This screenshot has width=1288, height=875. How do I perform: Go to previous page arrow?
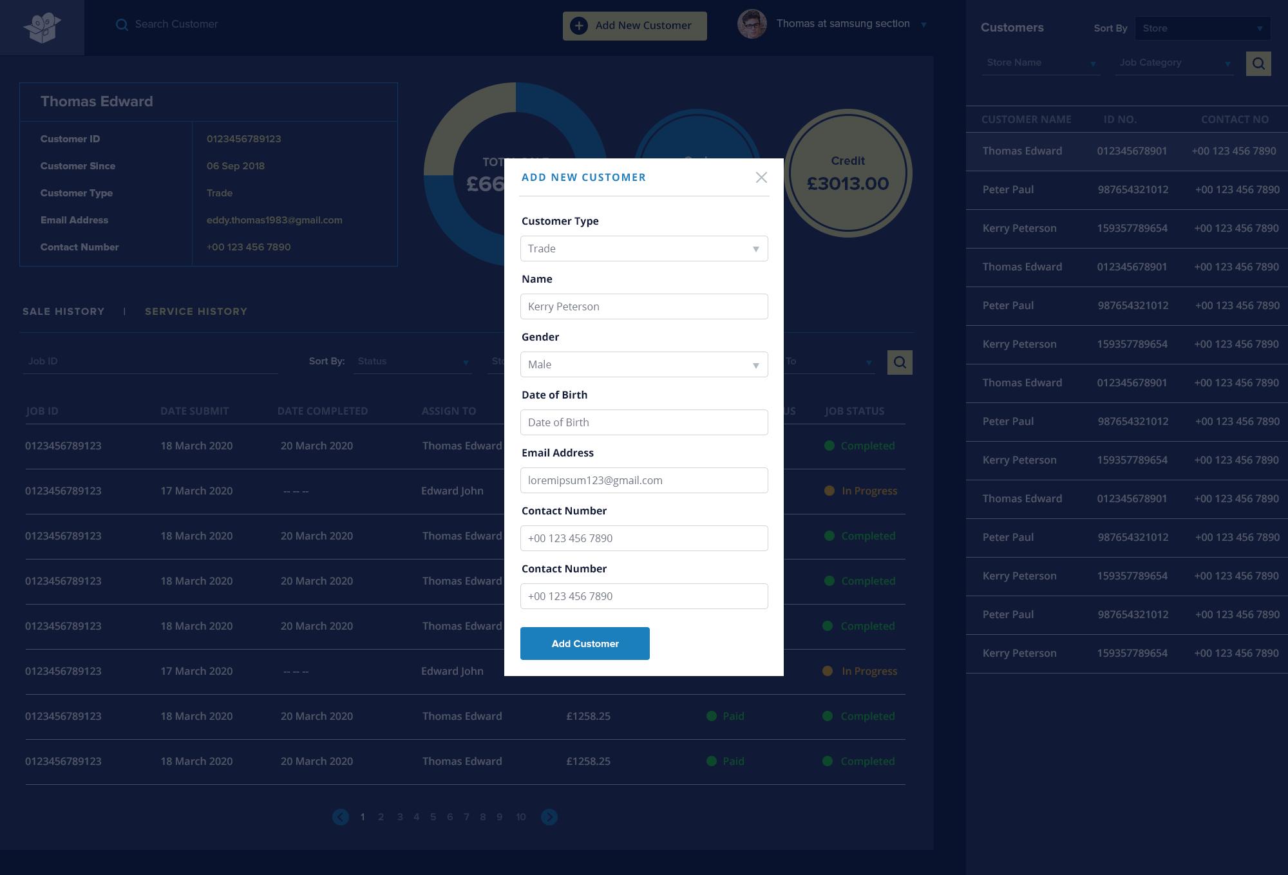341,817
